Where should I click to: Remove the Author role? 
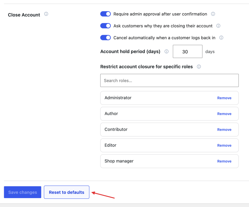click(224, 114)
